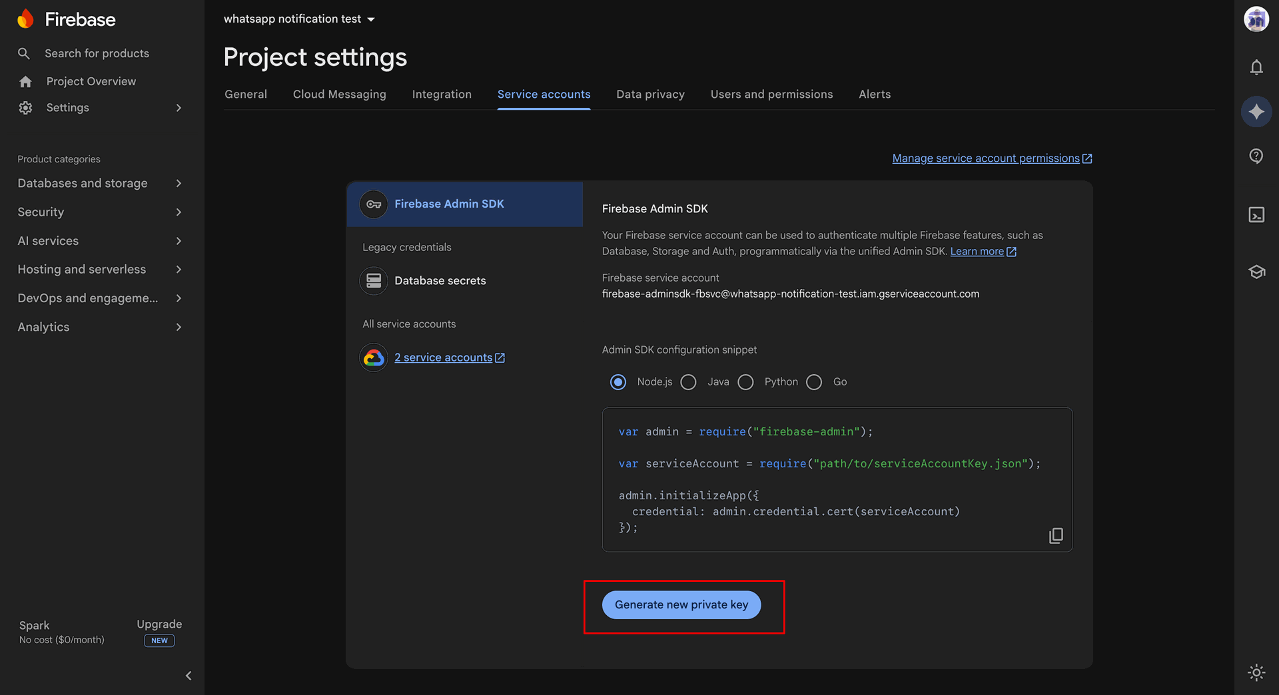Click the service account email address

click(791, 294)
